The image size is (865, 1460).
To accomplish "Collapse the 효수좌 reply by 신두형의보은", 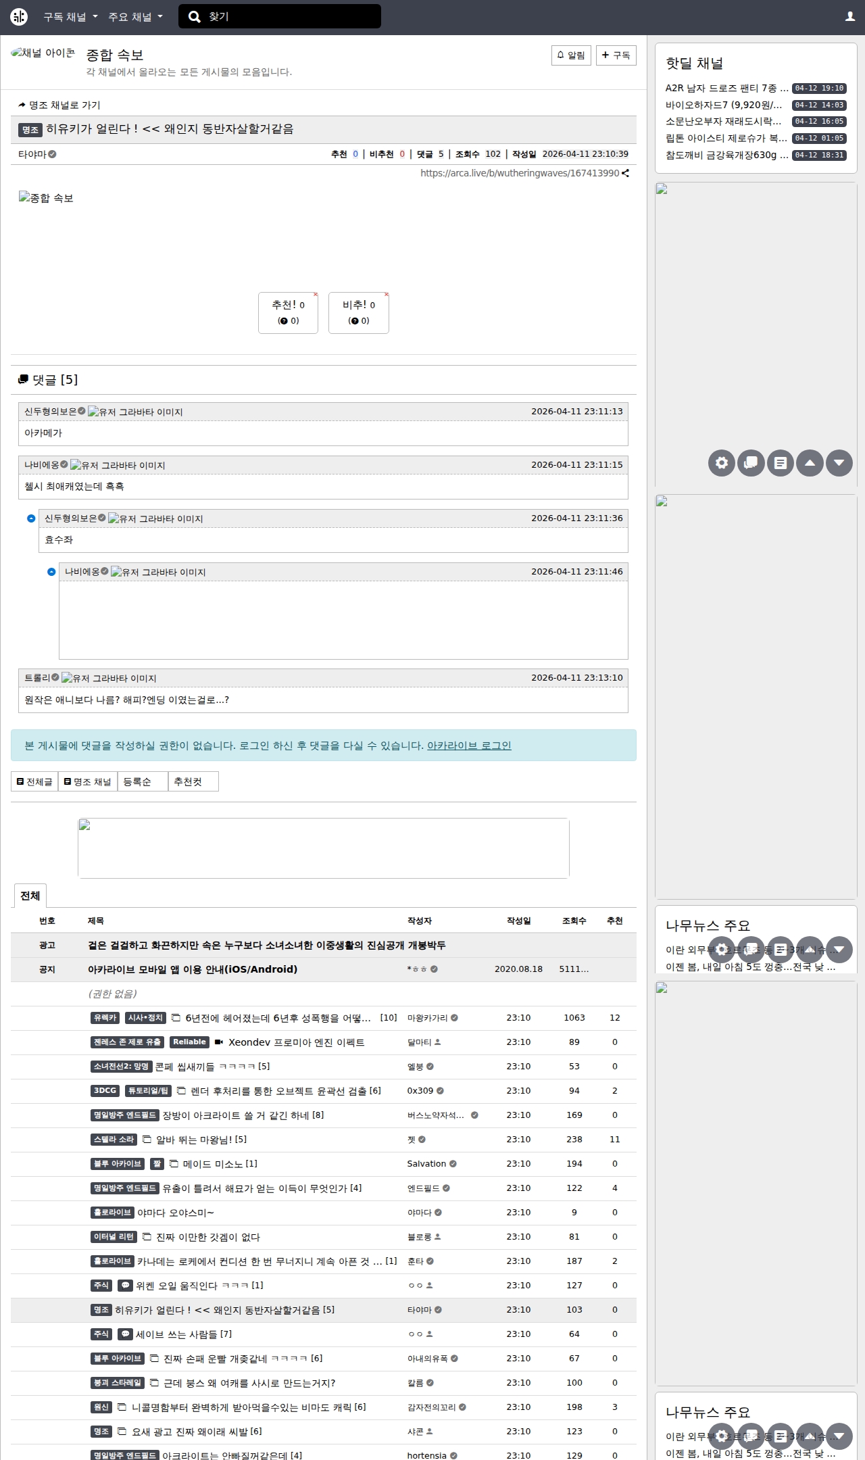I will click(x=31, y=518).
